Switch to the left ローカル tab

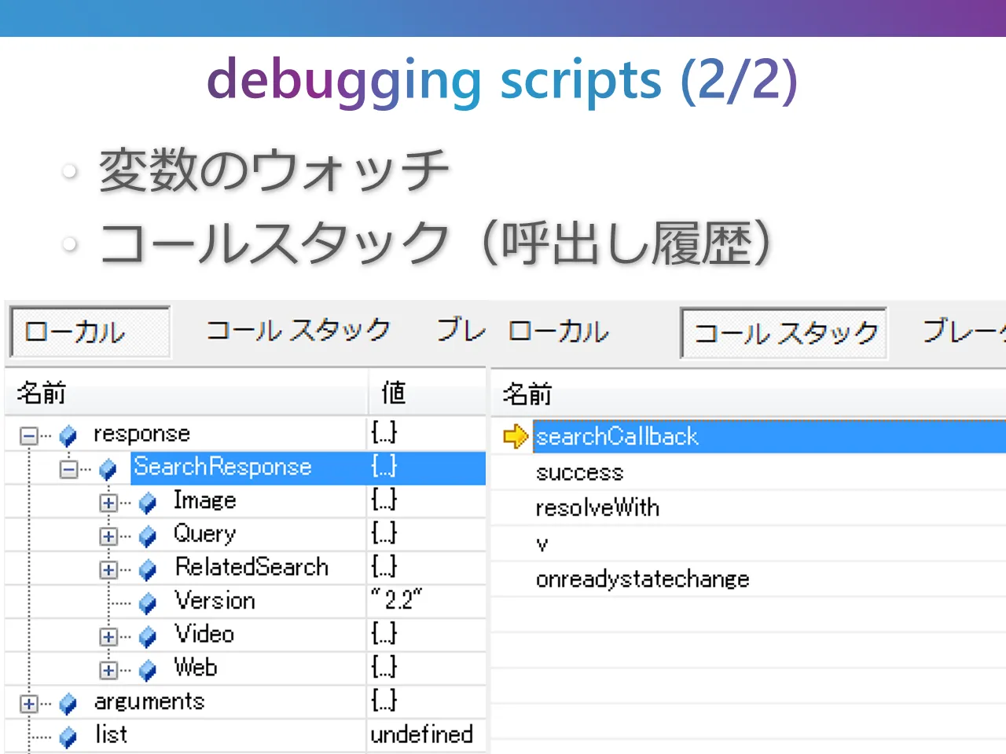tap(90, 332)
